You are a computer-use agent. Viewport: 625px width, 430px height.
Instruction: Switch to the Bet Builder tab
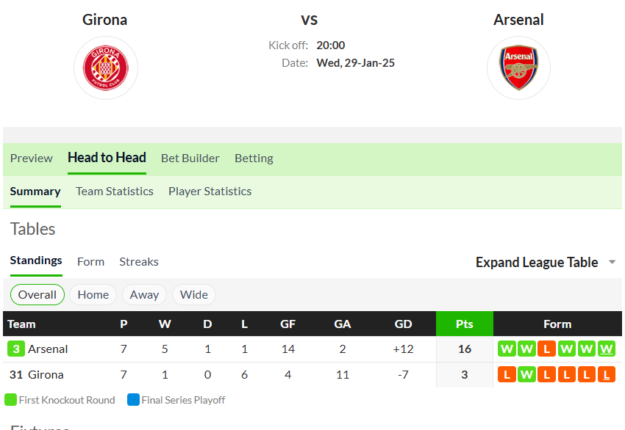(190, 158)
